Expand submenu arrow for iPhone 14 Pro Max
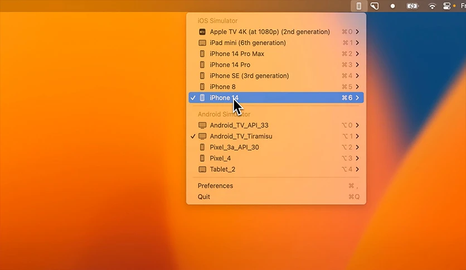The image size is (466, 270). click(x=357, y=54)
